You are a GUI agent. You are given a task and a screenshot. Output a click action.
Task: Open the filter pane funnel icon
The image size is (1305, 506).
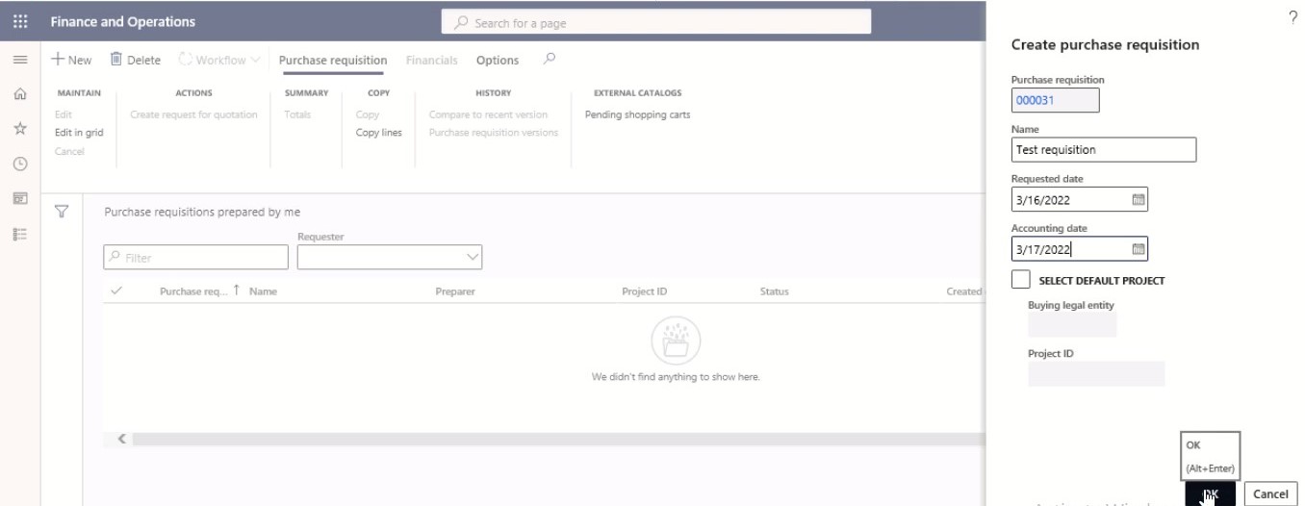coord(62,212)
